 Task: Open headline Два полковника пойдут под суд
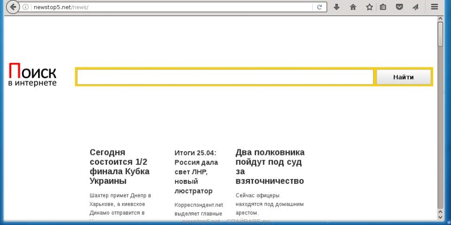(x=270, y=167)
